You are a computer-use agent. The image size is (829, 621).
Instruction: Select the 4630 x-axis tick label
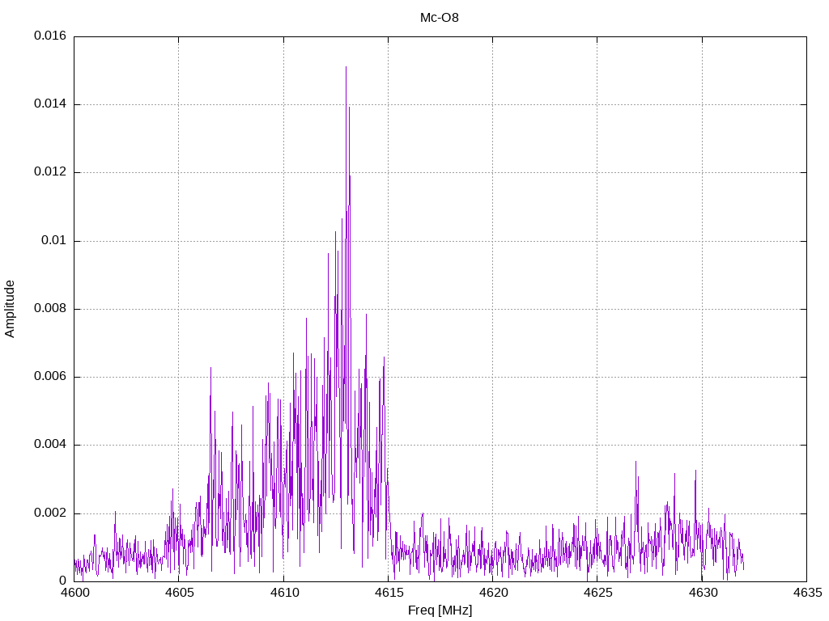[702, 593]
